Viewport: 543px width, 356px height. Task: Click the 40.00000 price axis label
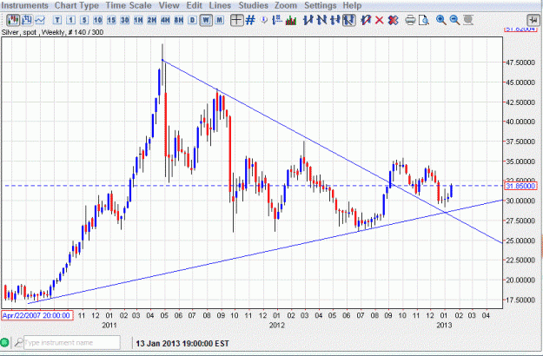coord(520,122)
